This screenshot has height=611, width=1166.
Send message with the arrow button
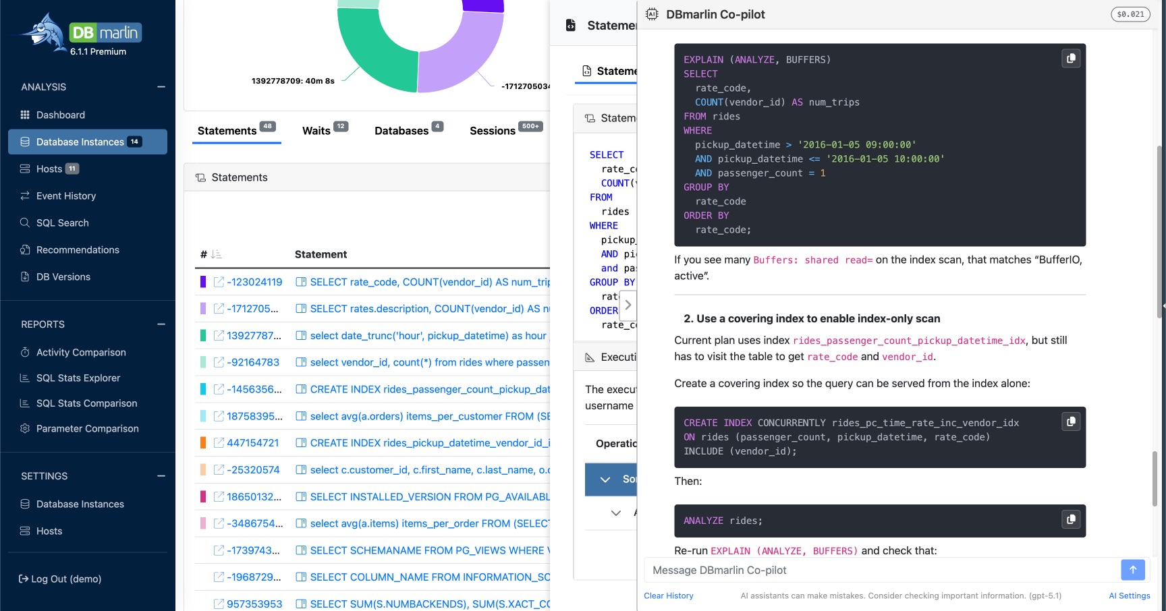(1133, 570)
